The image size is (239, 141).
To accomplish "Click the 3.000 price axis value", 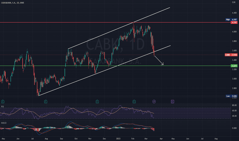I will [234, 79].
